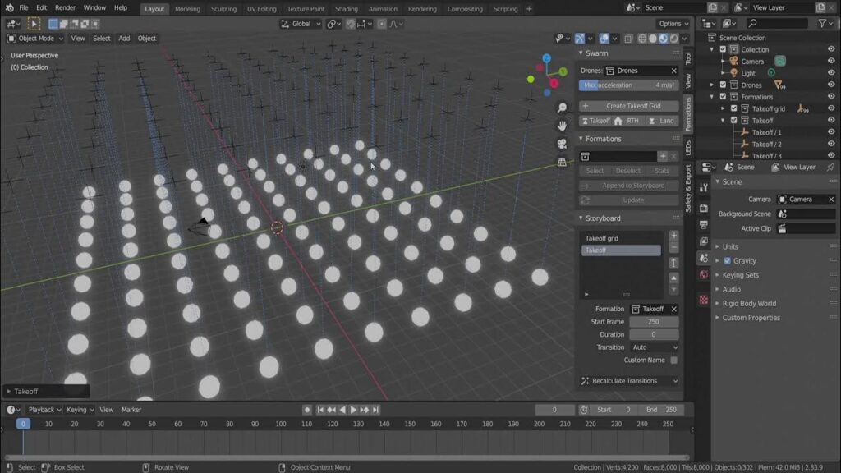Image resolution: width=841 pixels, height=473 pixels.
Task: Select Takeoff grid storyboard entry
Action: (621, 238)
